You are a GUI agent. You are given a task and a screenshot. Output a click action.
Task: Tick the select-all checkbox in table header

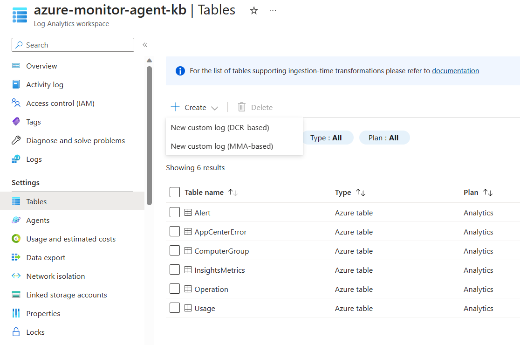pos(174,192)
